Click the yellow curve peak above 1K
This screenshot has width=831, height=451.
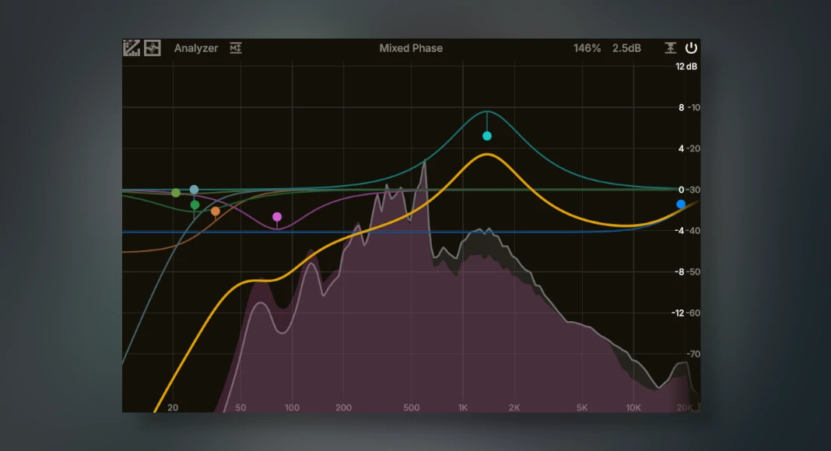tap(487, 155)
